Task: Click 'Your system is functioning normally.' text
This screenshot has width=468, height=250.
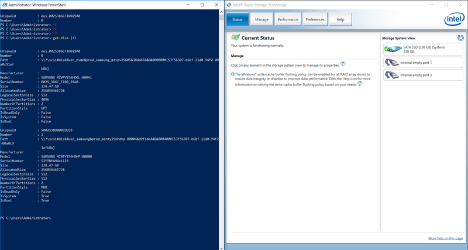Action: click(257, 46)
